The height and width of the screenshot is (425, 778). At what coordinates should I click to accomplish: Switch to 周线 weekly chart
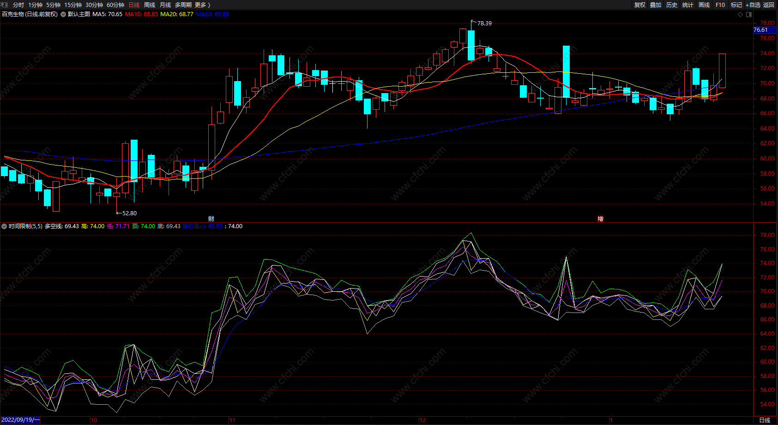coord(150,5)
